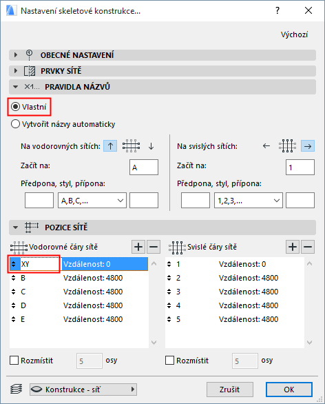Add a horizontal grid line with plus
The width and height of the screenshot is (325, 404).
(x=138, y=247)
